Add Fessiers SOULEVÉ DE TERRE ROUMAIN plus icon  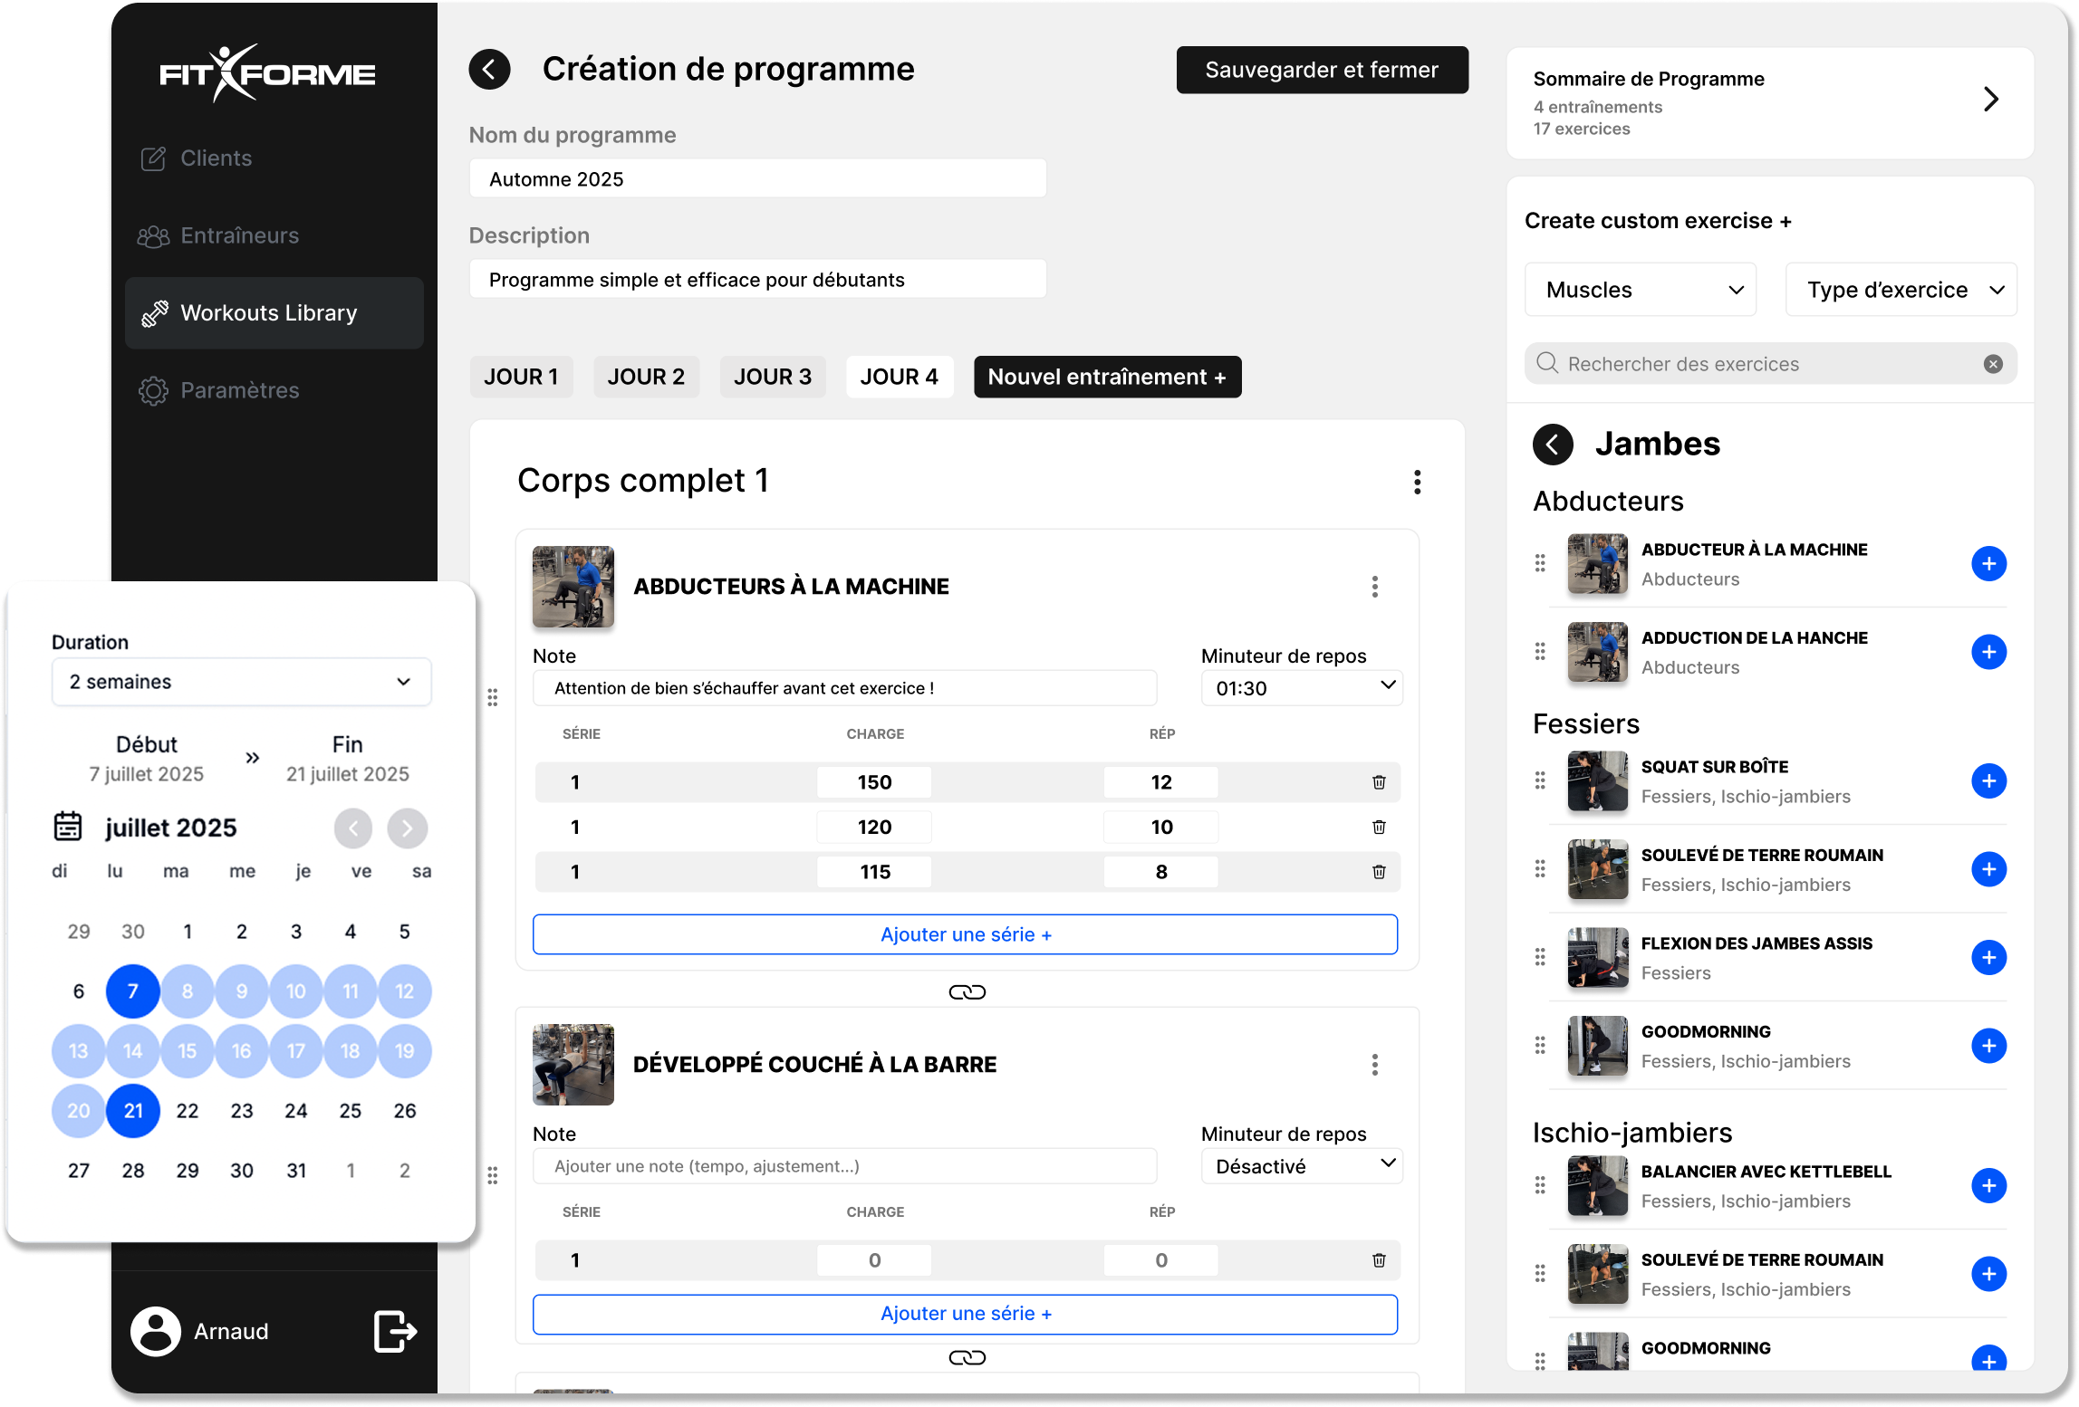click(1988, 869)
